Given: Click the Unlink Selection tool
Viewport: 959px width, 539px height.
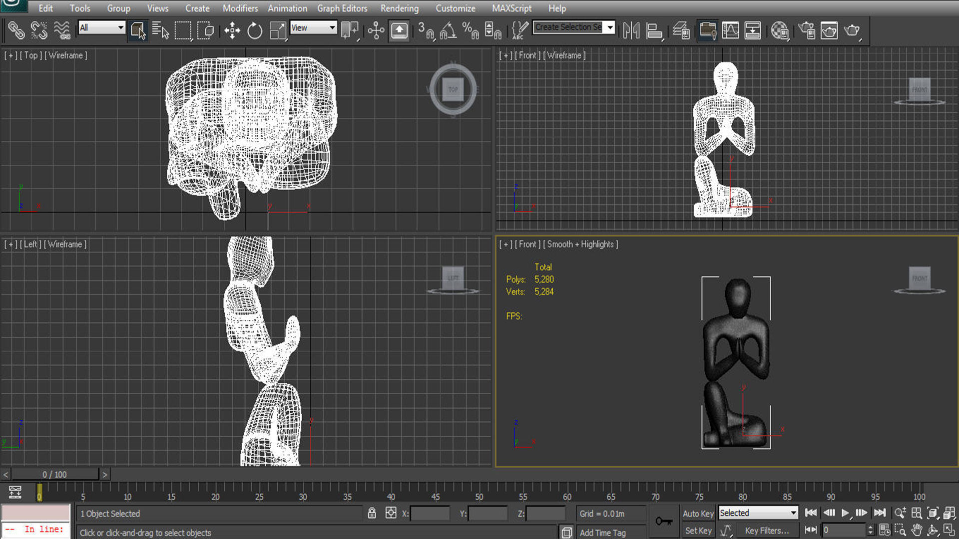Looking at the screenshot, I should click(39, 30).
